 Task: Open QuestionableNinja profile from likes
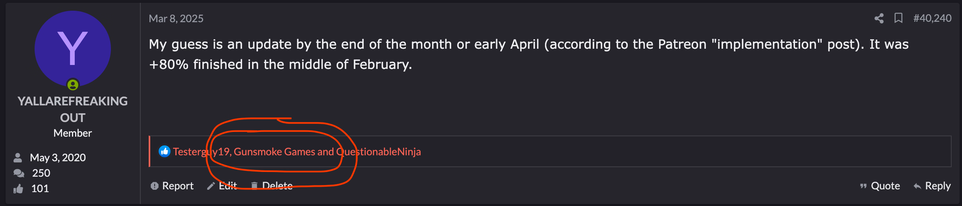pyautogui.click(x=378, y=152)
